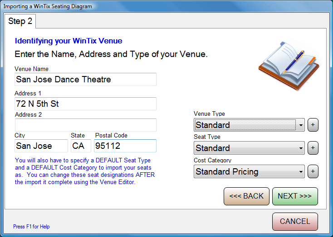
Task: Click the Cost Category label
Action: click(x=212, y=160)
